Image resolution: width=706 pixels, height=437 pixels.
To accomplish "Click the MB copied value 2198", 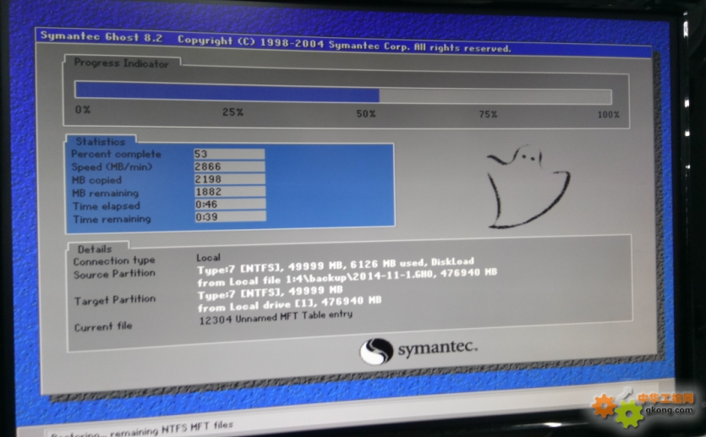I will click(x=230, y=179).
